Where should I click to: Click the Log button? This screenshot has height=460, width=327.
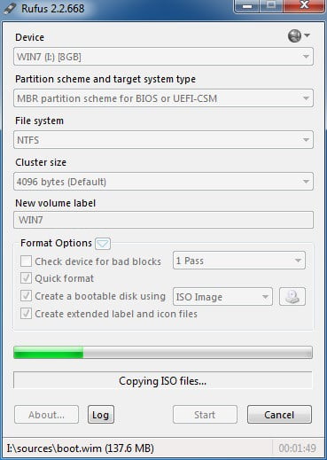tap(101, 415)
